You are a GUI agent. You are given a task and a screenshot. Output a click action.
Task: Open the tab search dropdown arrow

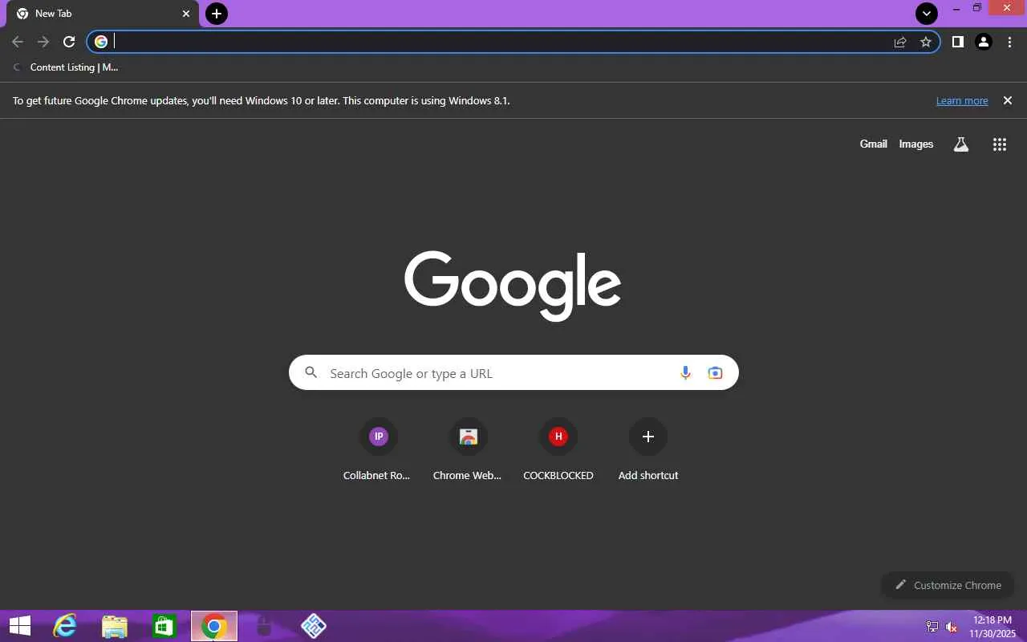coord(927,13)
